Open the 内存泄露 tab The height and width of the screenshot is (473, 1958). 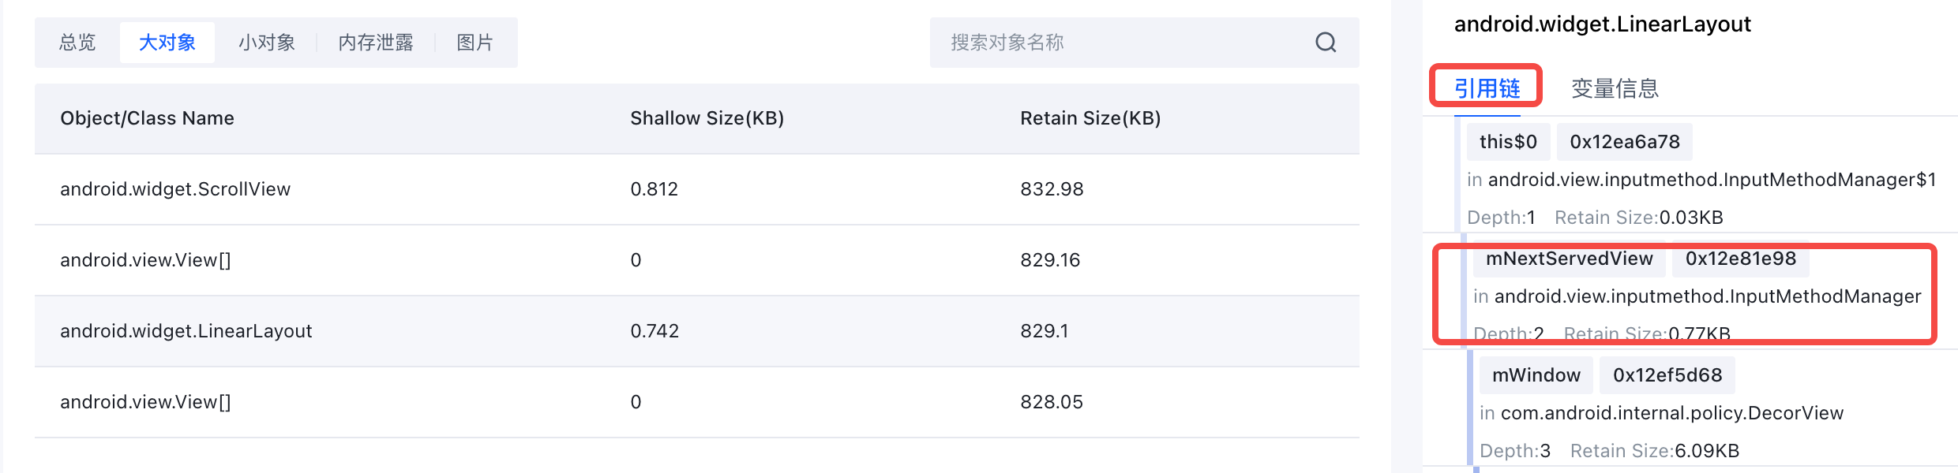pos(376,43)
